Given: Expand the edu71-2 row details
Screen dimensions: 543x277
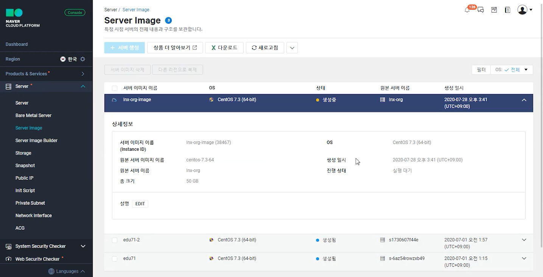Looking at the screenshot, I should coord(524,240).
